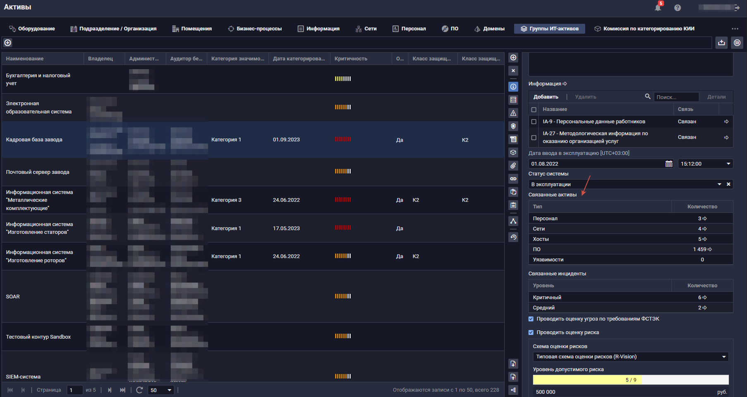Screen dimensions: 747x397
Task: Uncheck 'Проводить оценку риска' checkbox
Action: (531, 332)
